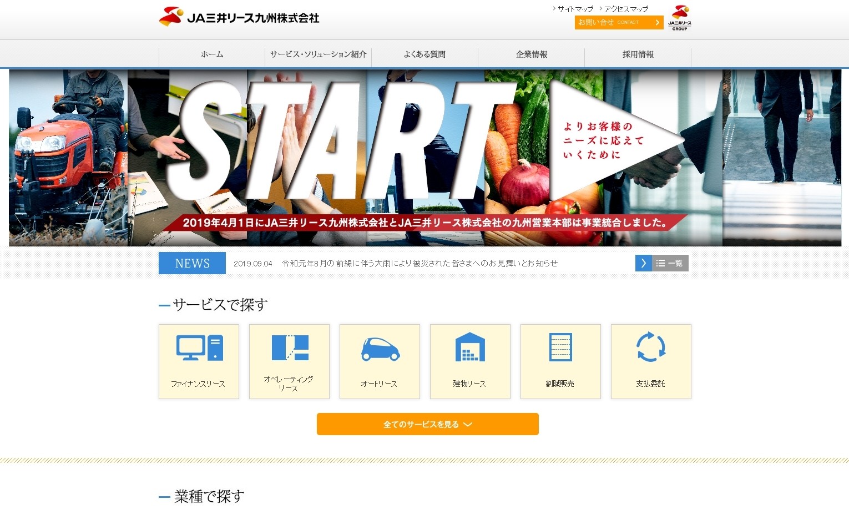The image size is (849, 509).
Task: Click the orange お問い合せ contact button
Action: pos(619,22)
